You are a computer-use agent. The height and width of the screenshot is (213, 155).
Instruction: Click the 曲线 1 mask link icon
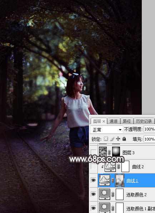(112, 180)
